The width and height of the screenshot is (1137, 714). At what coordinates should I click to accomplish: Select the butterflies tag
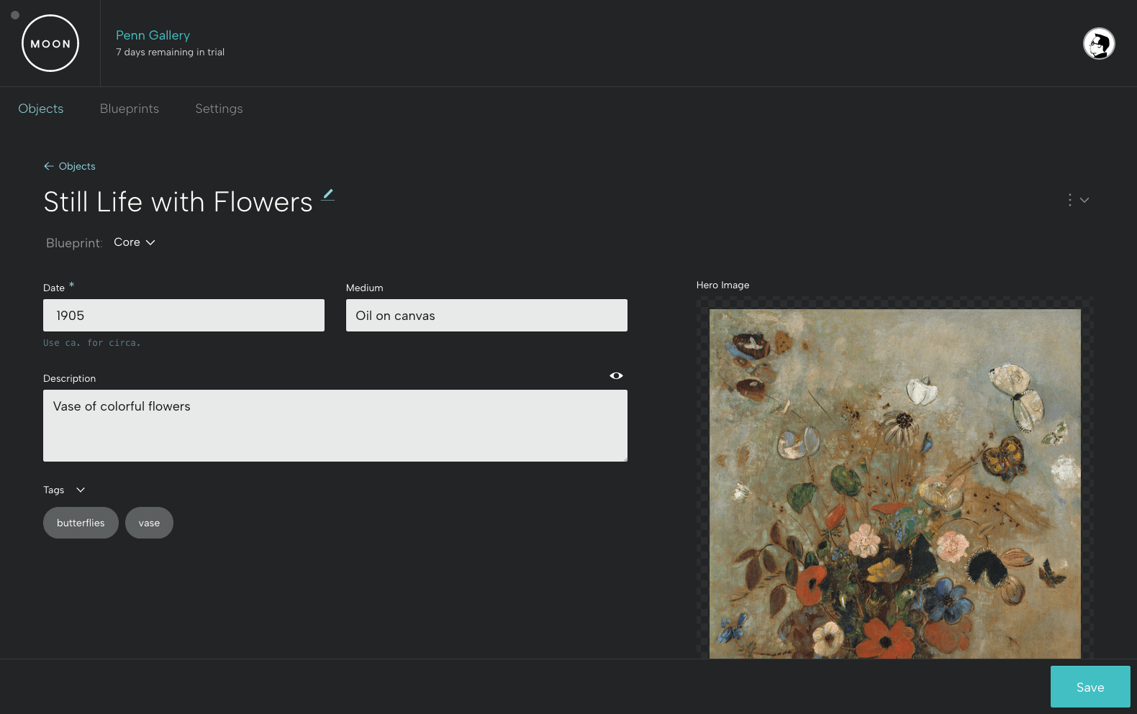click(x=81, y=523)
